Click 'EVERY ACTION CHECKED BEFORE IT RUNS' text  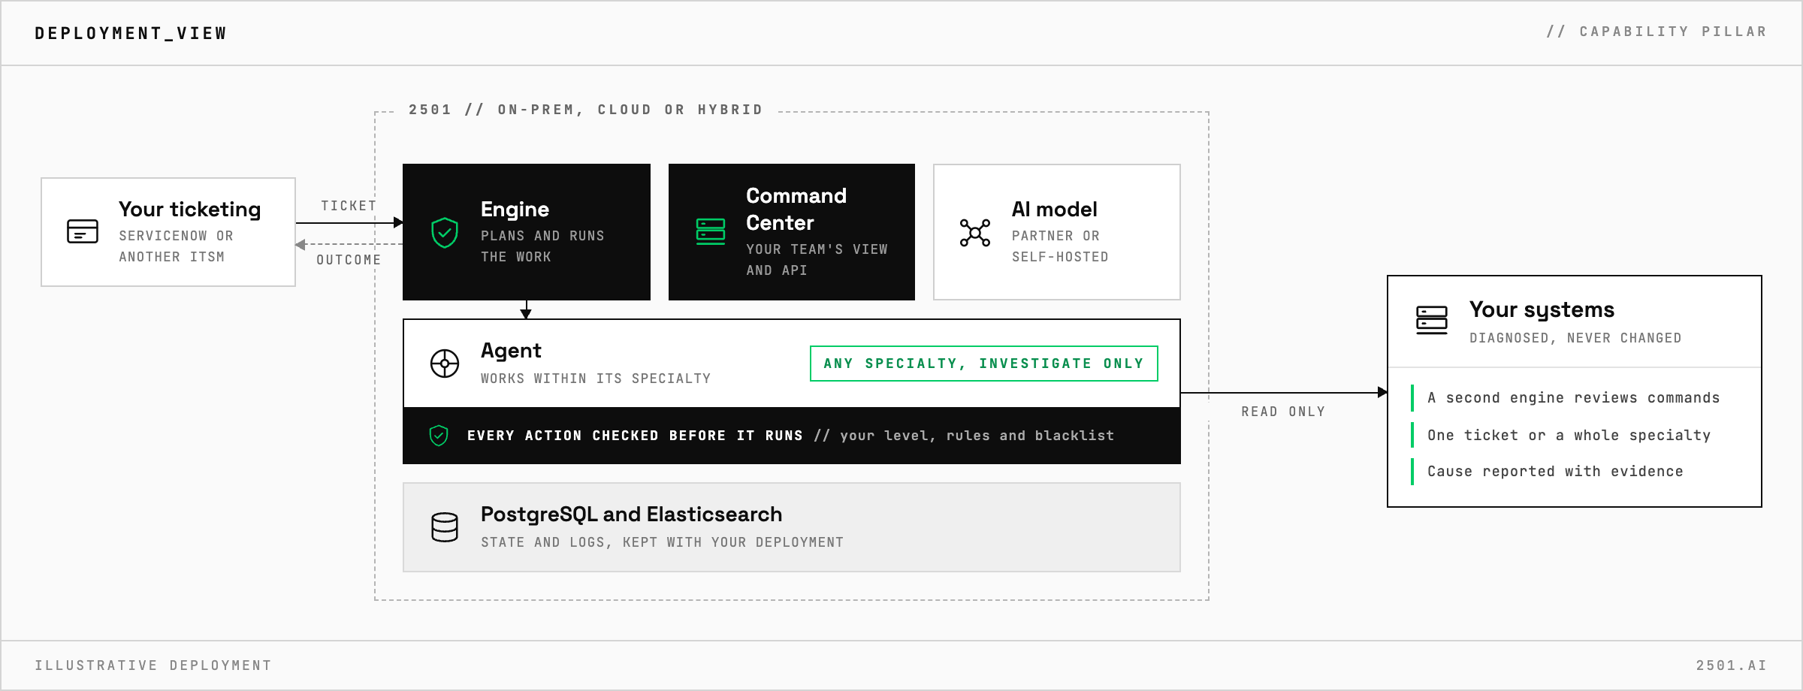635,436
